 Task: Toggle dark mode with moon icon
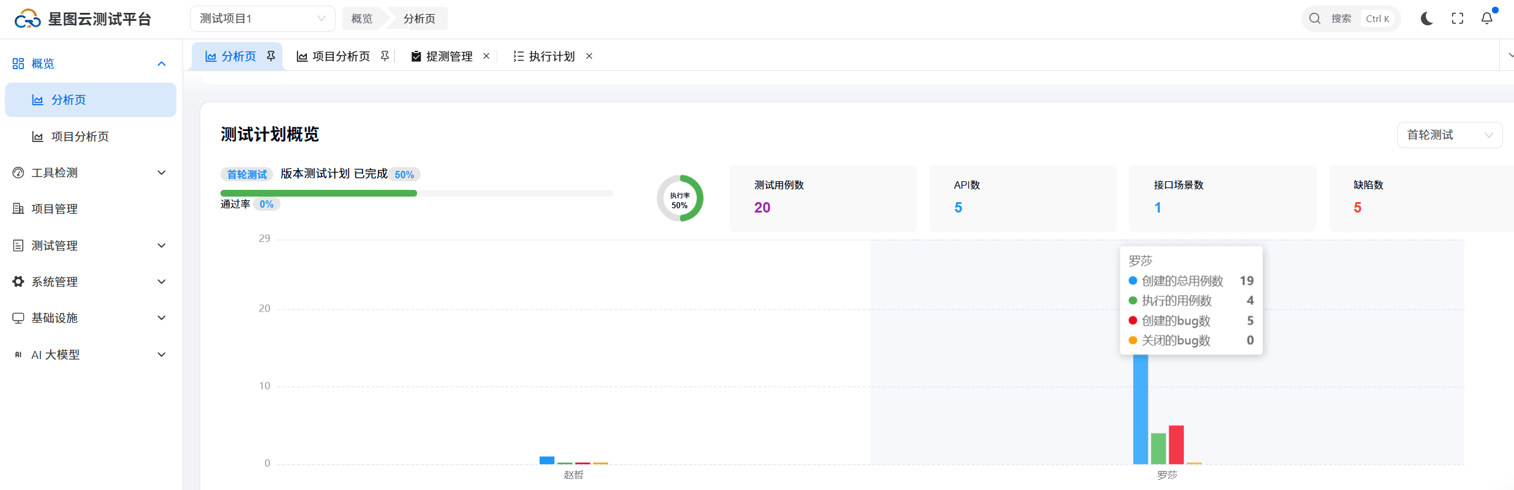[1426, 19]
